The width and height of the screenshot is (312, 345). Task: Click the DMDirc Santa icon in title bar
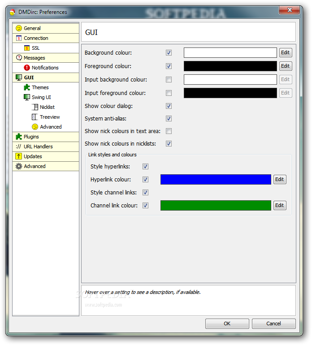pos(13,12)
